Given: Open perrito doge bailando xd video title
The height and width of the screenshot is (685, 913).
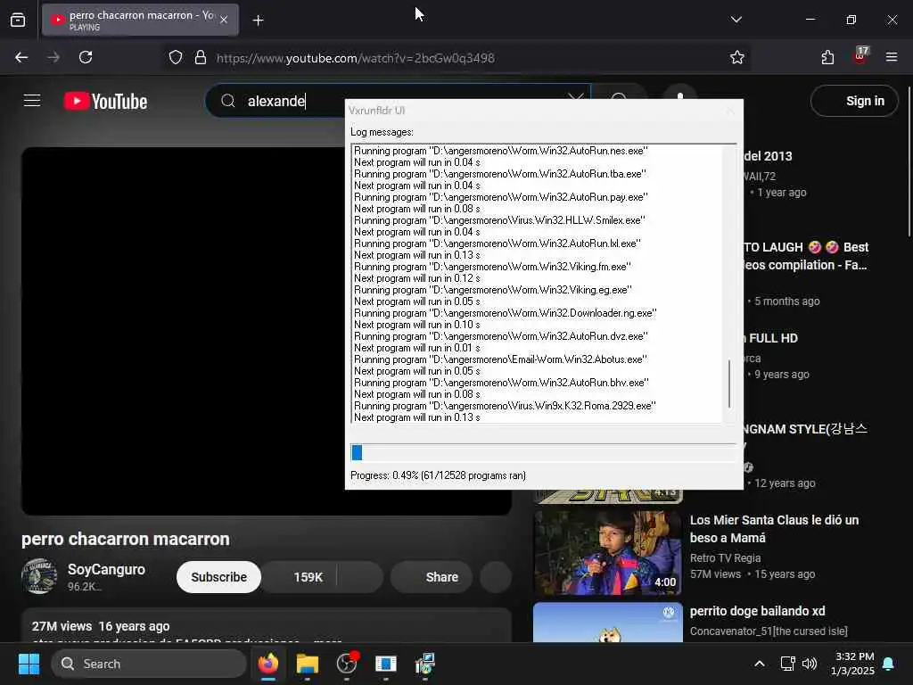Looking at the screenshot, I should [x=757, y=611].
